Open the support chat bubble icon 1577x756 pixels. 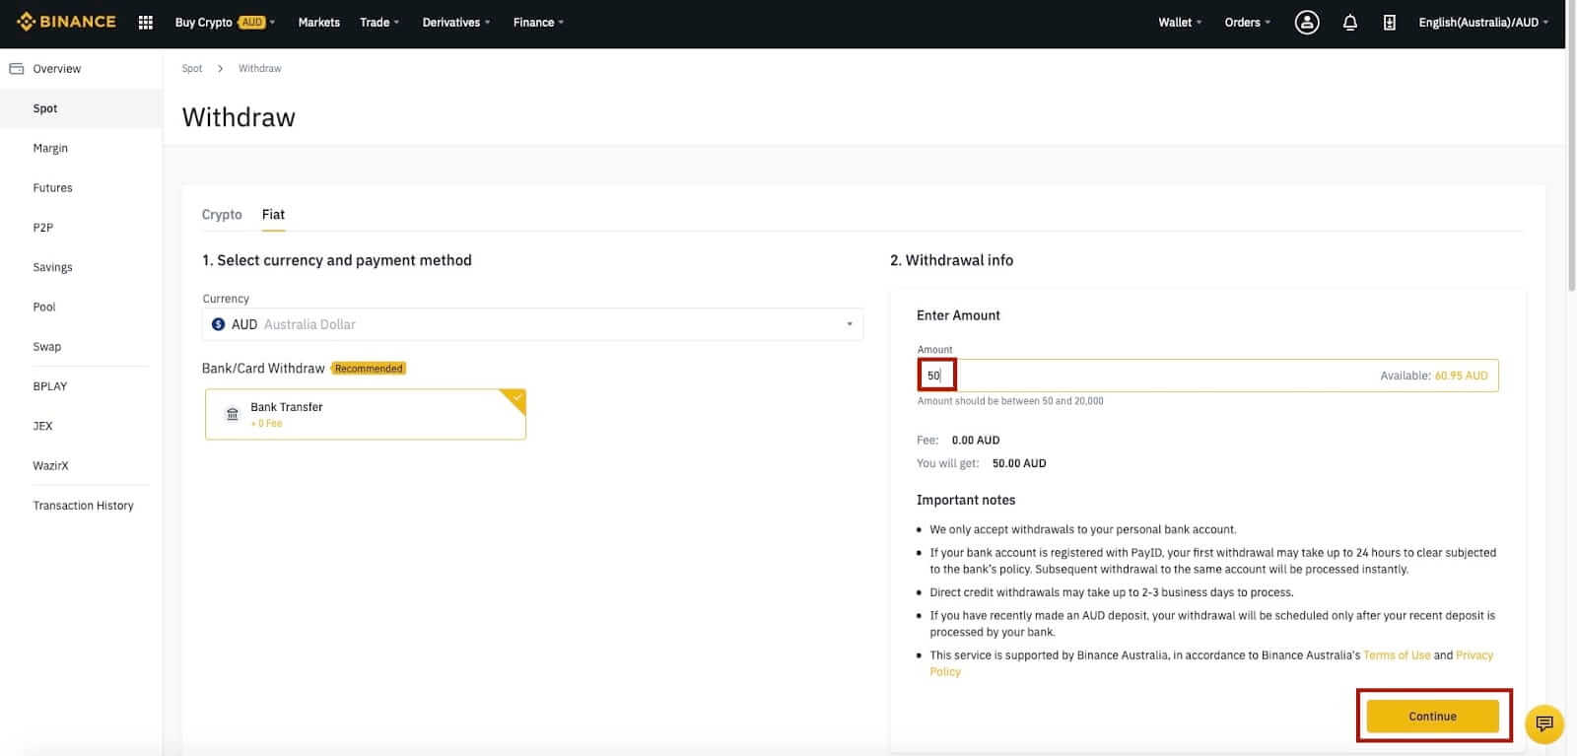point(1543,724)
